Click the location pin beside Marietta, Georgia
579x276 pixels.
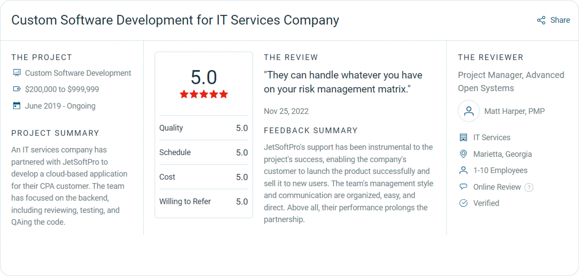coord(463,154)
